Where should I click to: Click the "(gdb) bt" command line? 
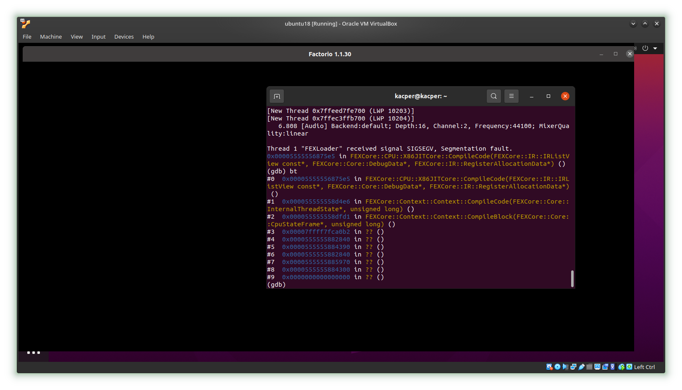(282, 171)
